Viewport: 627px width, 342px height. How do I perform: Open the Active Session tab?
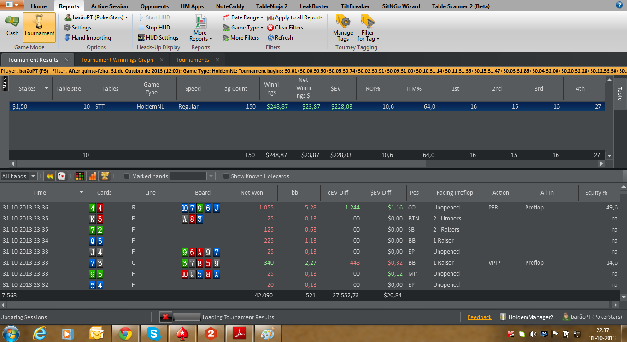[x=110, y=6]
